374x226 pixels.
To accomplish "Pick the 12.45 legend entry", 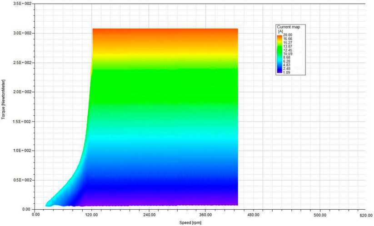I will coord(287,50).
